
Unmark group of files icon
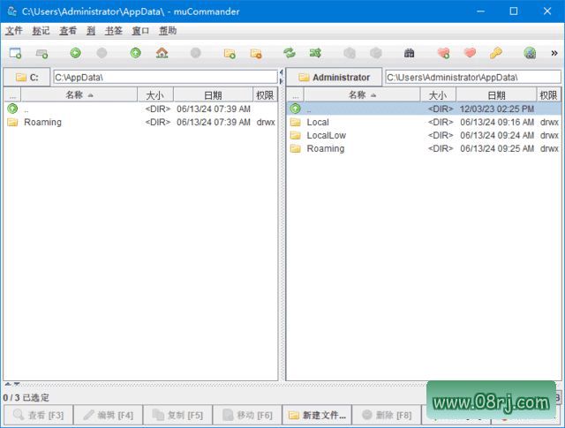(256, 54)
